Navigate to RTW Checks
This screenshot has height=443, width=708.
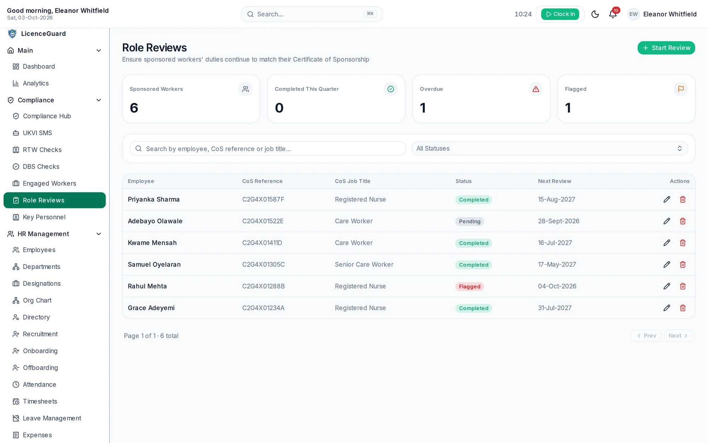tap(55, 150)
